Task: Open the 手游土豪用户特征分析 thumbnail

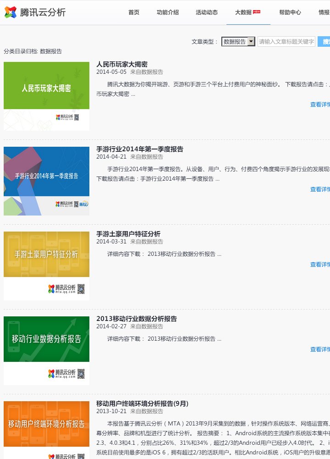Action: [46, 266]
